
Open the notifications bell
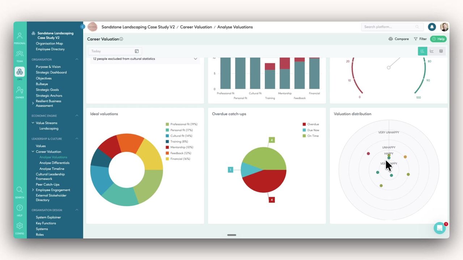[x=432, y=27]
